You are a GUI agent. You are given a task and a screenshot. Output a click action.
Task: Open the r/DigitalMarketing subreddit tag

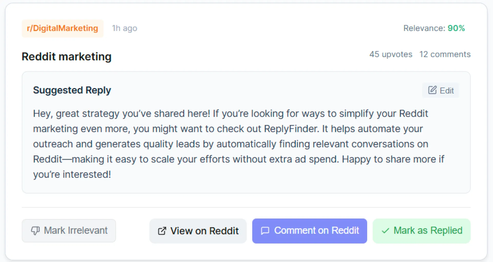(62, 28)
